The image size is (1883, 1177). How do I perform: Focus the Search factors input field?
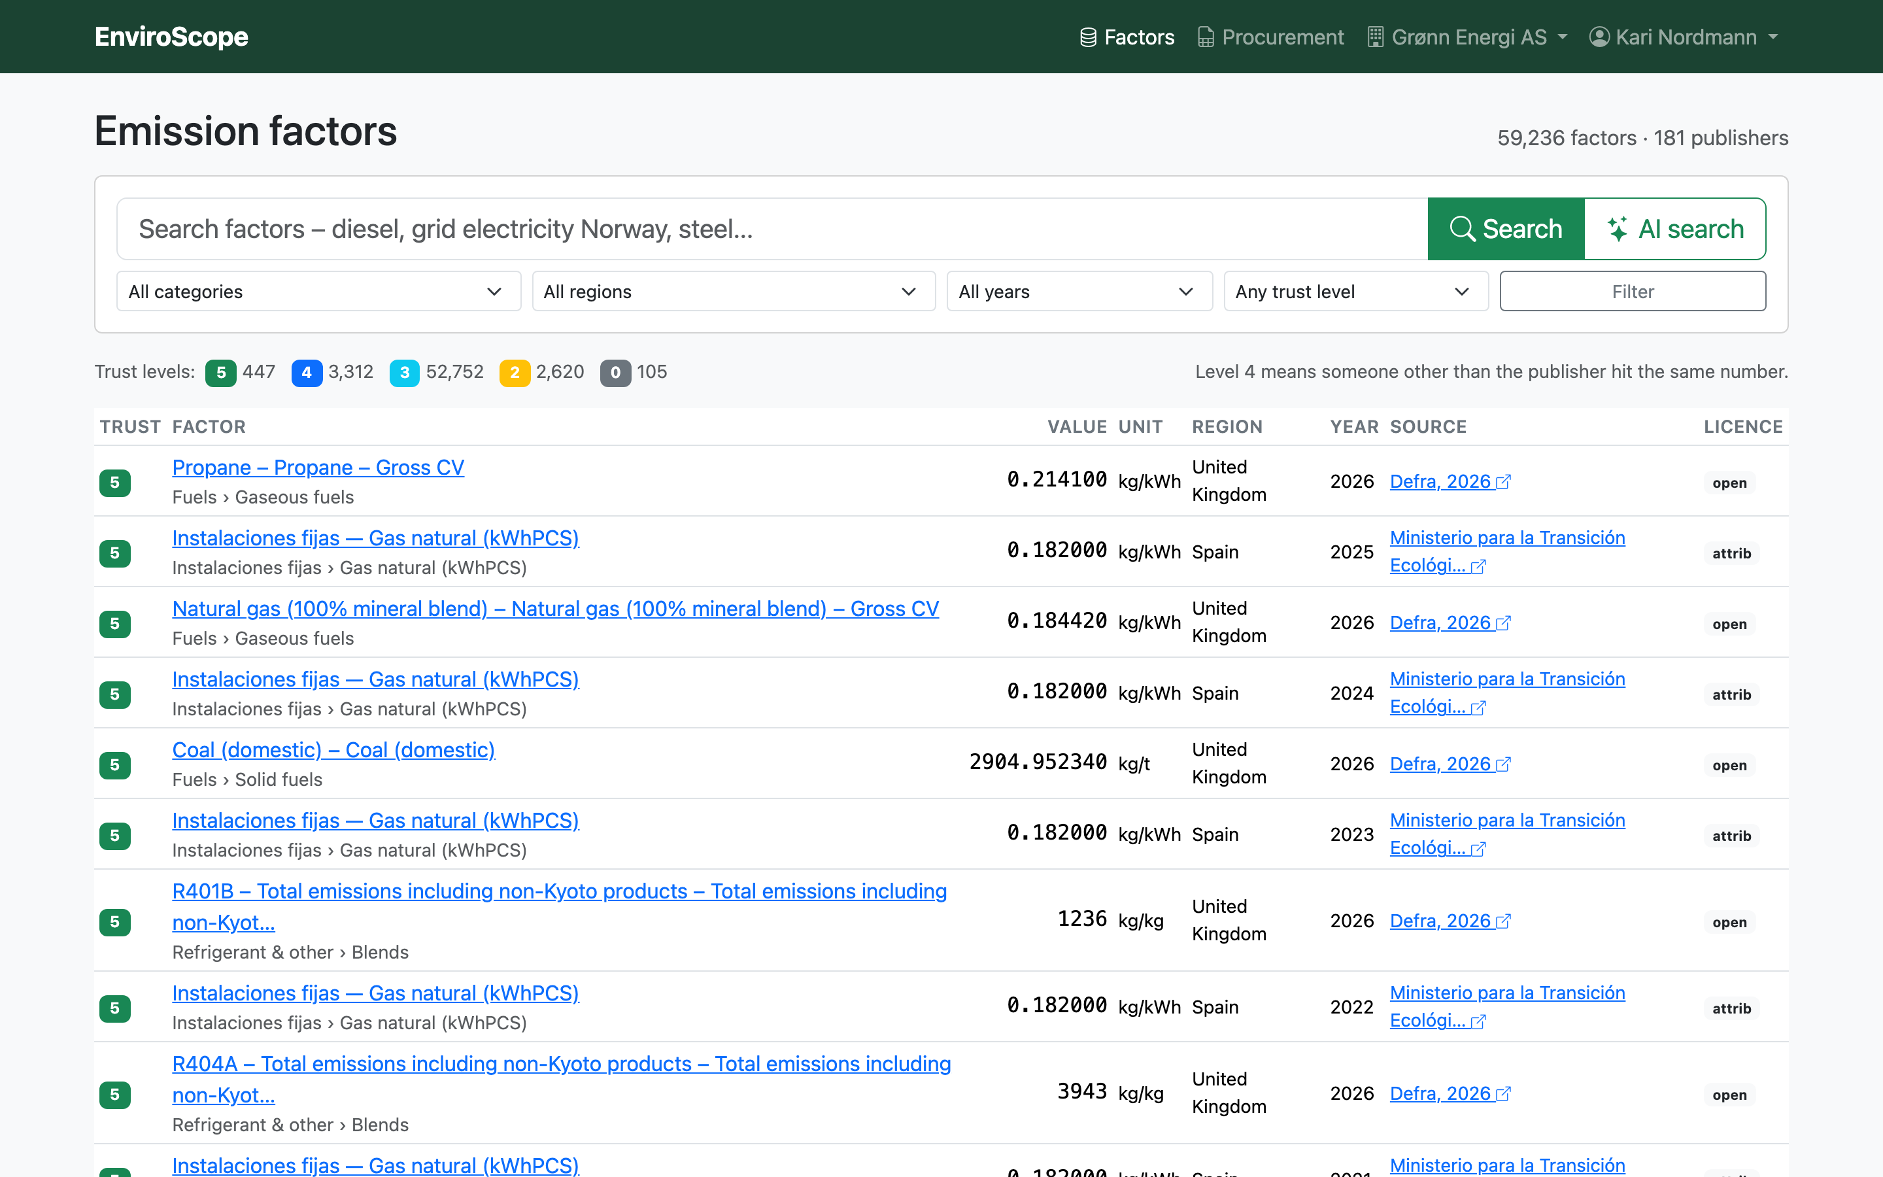coord(772,229)
